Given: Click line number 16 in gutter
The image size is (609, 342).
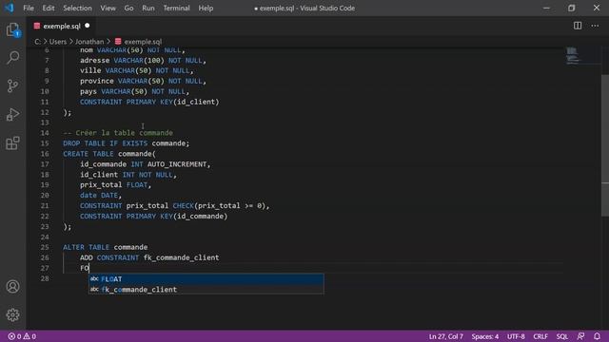Looking at the screenshot, I should click(x=45, y=154).
